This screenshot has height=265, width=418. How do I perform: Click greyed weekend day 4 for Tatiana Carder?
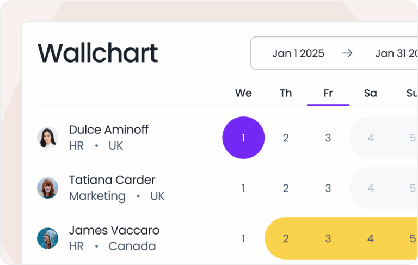click(x=371, y=188)
